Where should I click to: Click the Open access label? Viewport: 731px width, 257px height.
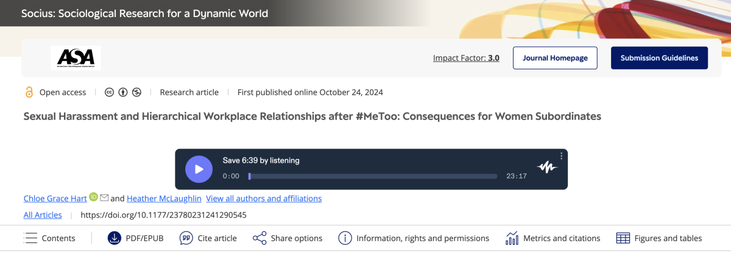click(63, 93)
